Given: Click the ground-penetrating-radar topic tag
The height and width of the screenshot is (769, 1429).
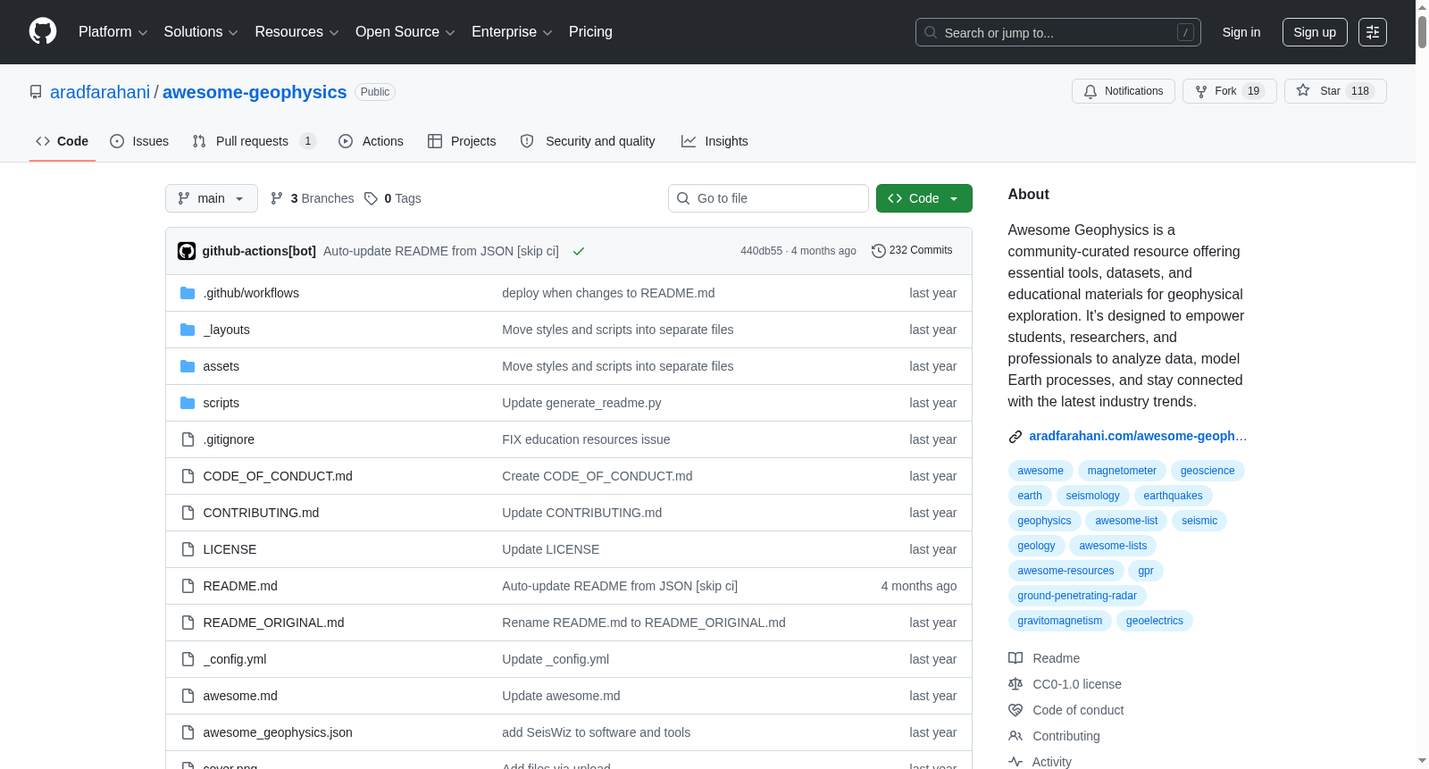Looking at the screenshot, I should coord(1077,596).
